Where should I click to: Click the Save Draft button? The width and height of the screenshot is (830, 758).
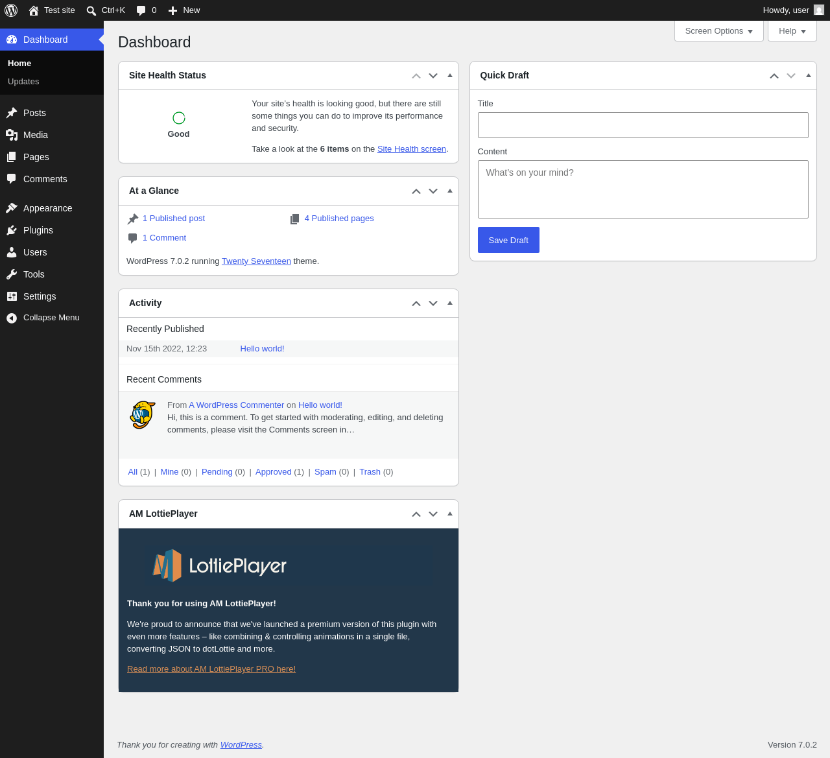coord(508,240)
